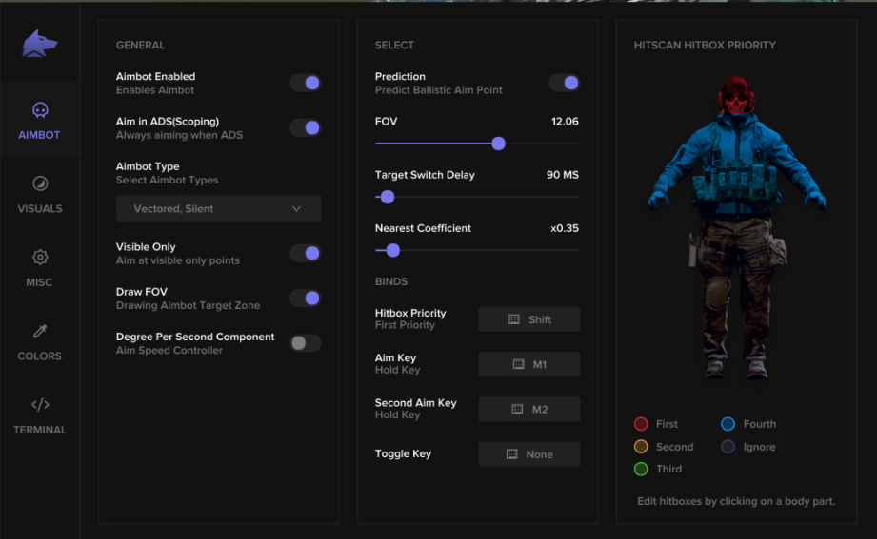Screen dimensions: 877x539
Task: Click the FOV value 12.06
Action: click(565, 122)
